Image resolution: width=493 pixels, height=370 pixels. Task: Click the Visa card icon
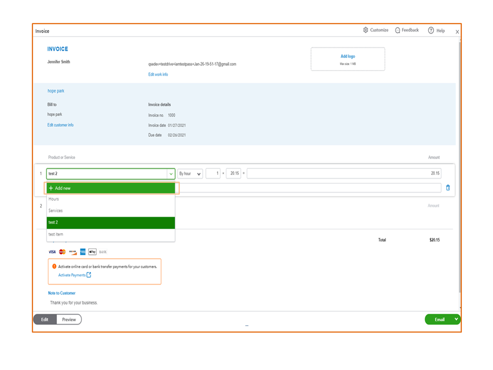(52, 252)
